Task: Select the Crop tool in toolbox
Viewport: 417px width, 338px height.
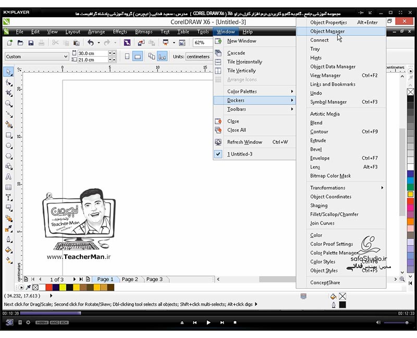Action: (x=8, y=93)
